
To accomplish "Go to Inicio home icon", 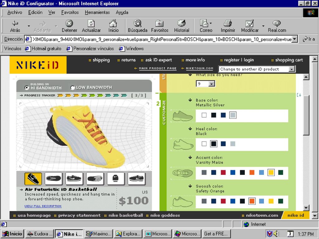I will [x=113, y=23].
